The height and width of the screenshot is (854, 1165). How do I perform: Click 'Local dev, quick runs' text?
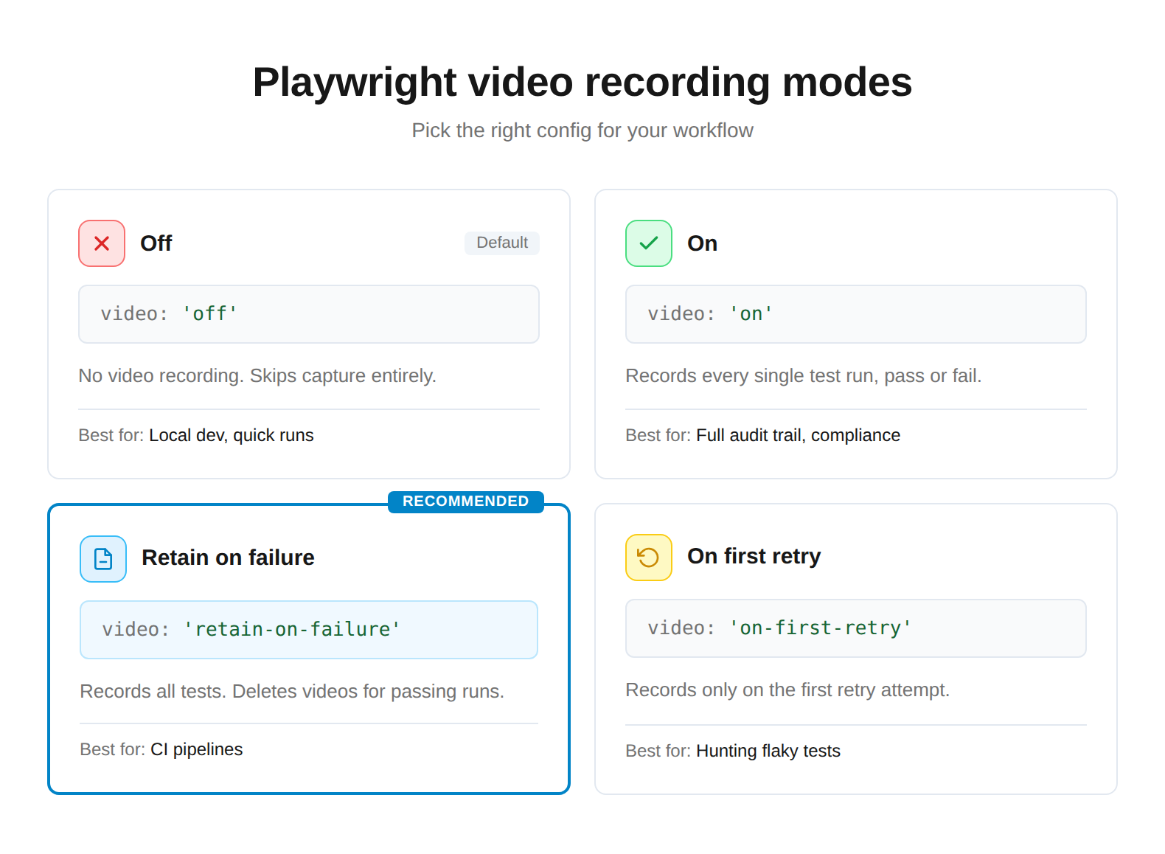pos(231,435)
